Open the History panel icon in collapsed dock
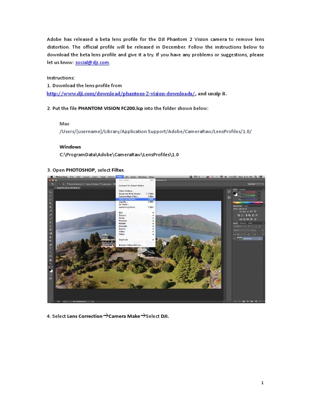The height and width of the screenshot is (415, 311). 229,192
